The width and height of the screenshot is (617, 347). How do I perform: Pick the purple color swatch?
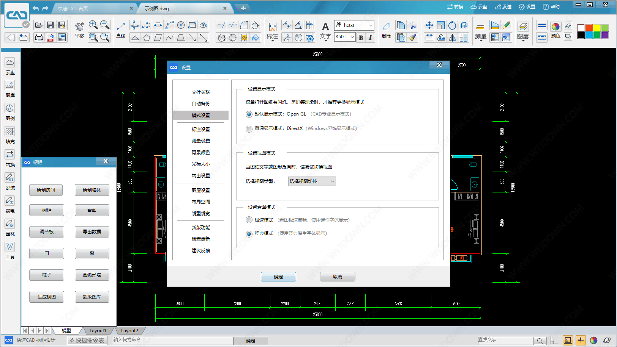605,35
